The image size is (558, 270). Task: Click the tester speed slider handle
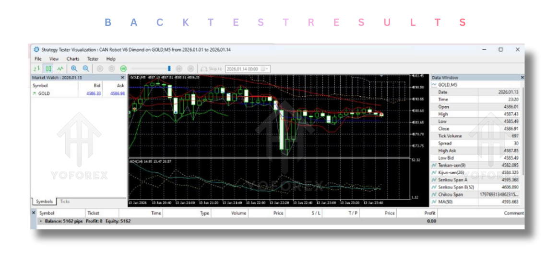(x=169, y=69)
